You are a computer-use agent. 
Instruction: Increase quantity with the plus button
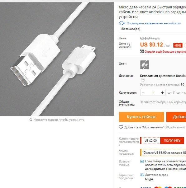(162, 92)
